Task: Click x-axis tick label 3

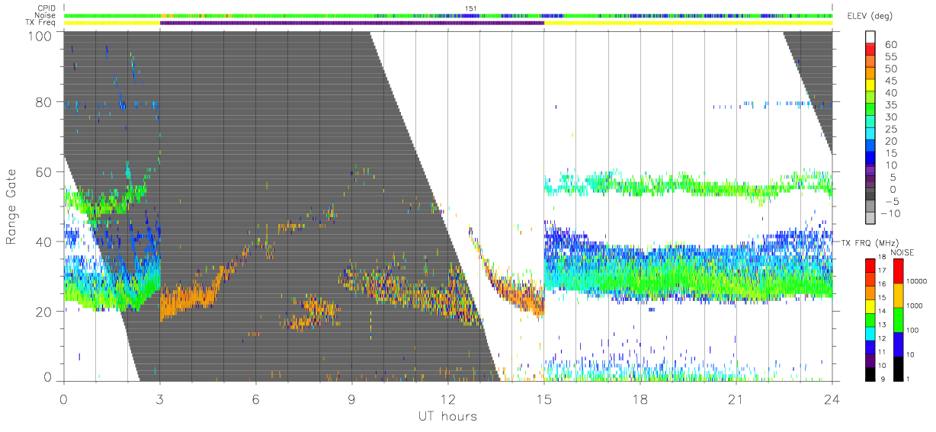Action: pyautogui.click(x=160, y=398)
